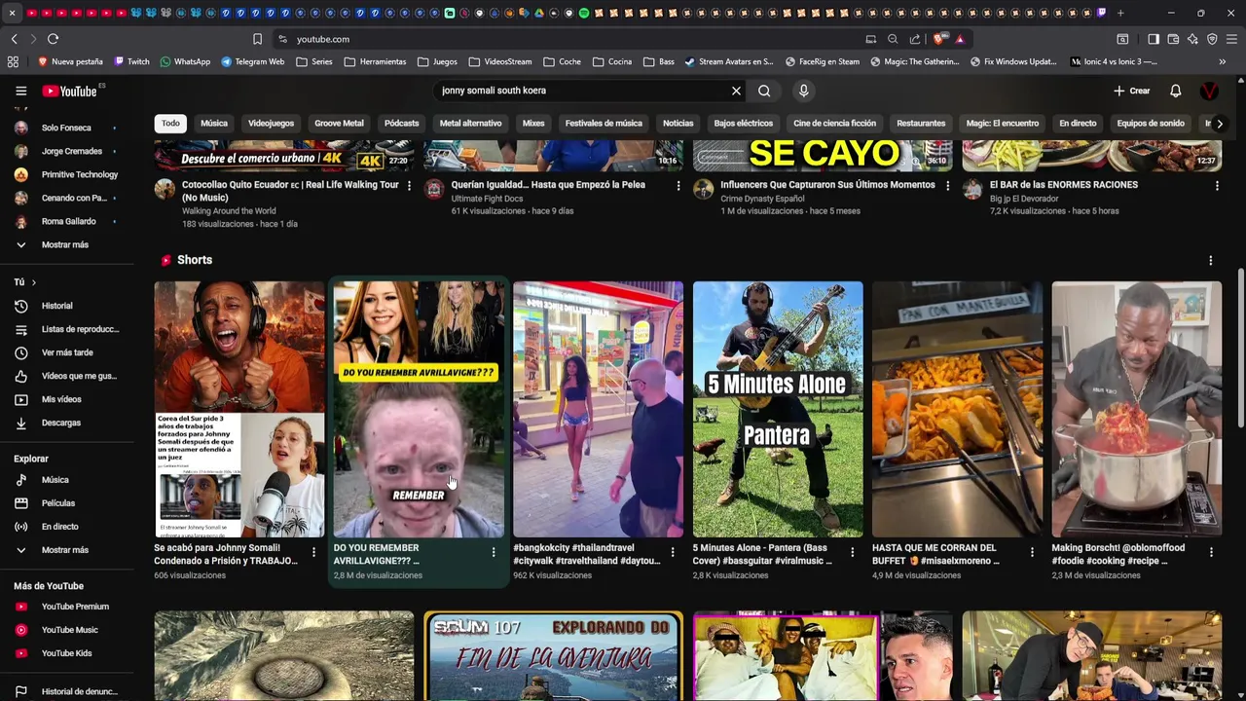Play the Avril Lavigne REMEMBER short thumbnail
Viewport: 1246px width, 701px height.
tap(419, 409)
